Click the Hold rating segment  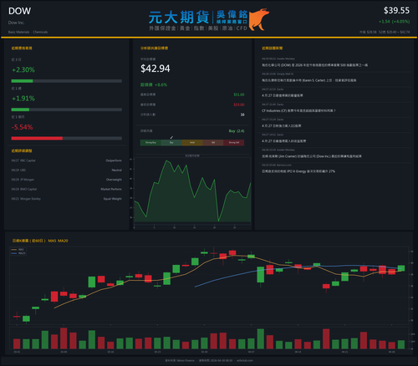click(x=192, y=143)
